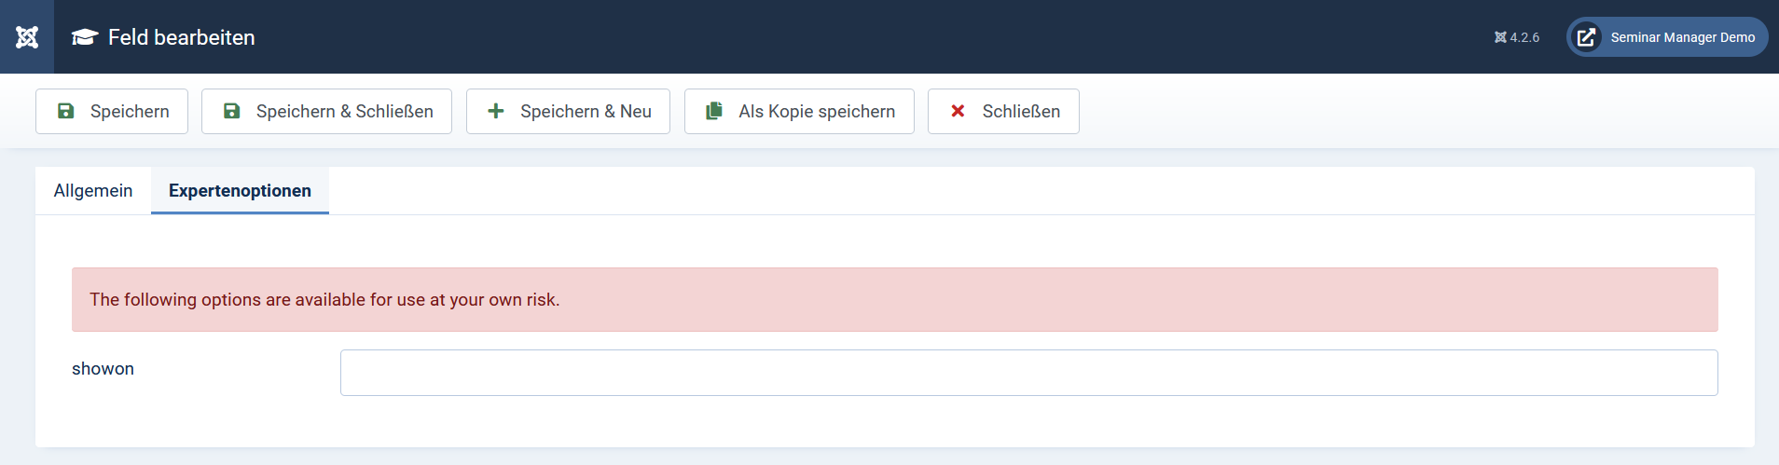
Task: Click the copy icon on Als Kopie speichern
Action: pyautogui.click(x=714, y=111)
